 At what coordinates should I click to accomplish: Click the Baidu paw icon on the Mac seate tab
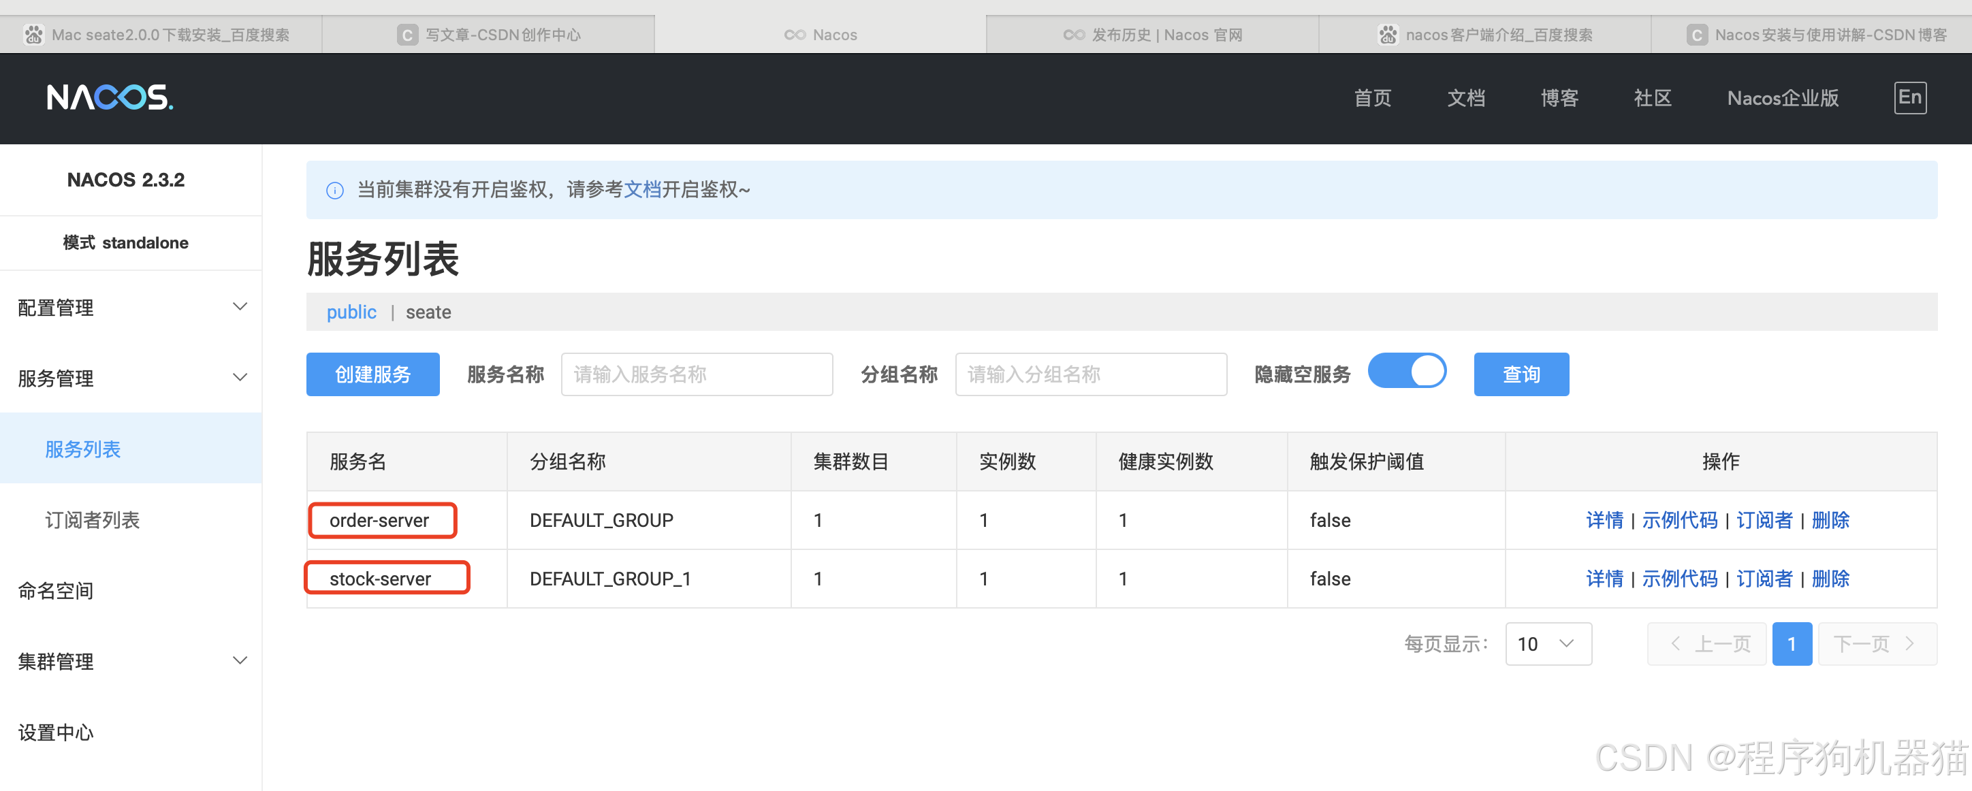click(33, 35)
